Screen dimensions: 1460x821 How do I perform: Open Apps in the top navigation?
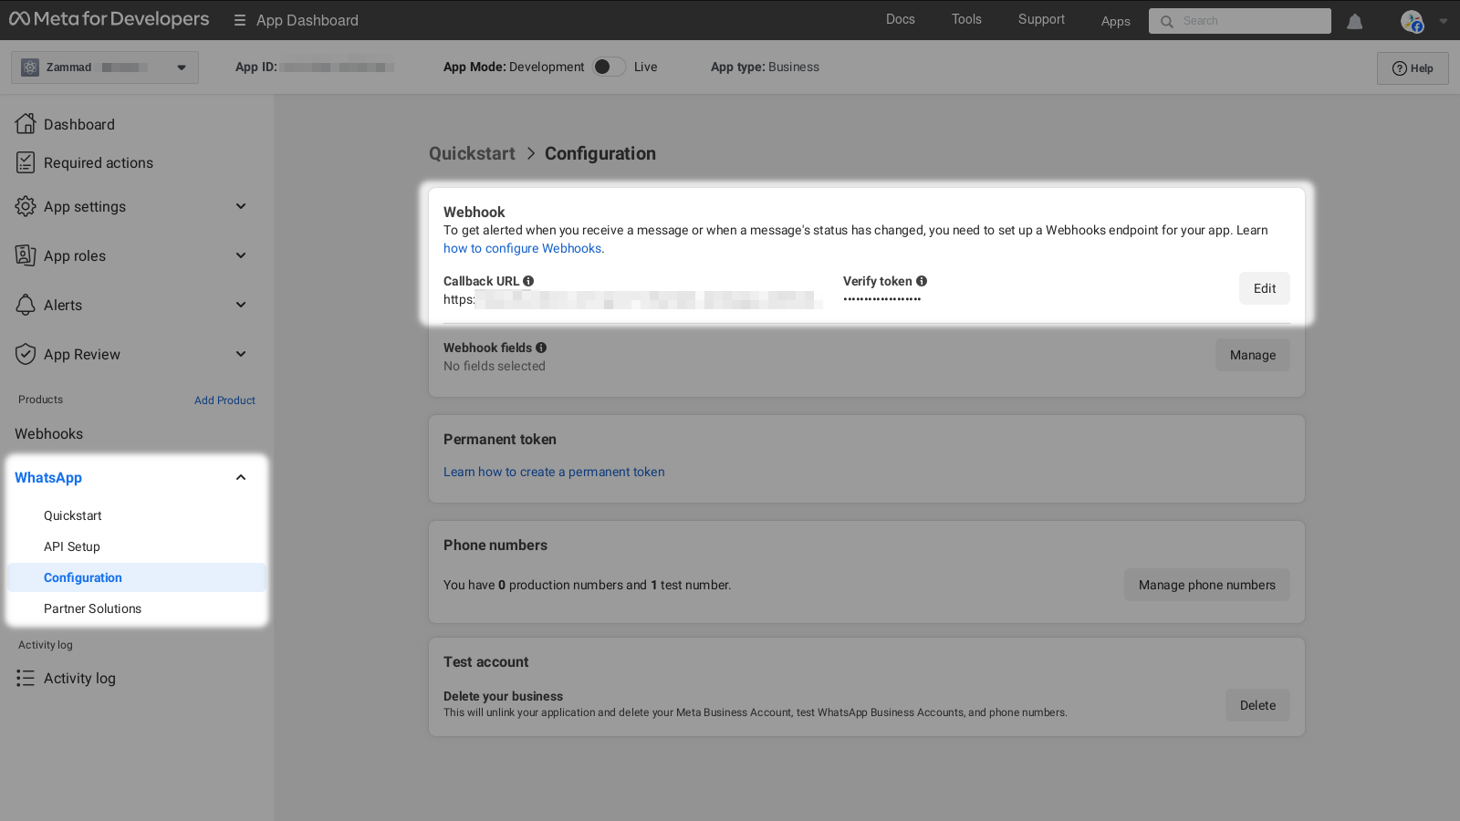tap(1116, 21)
